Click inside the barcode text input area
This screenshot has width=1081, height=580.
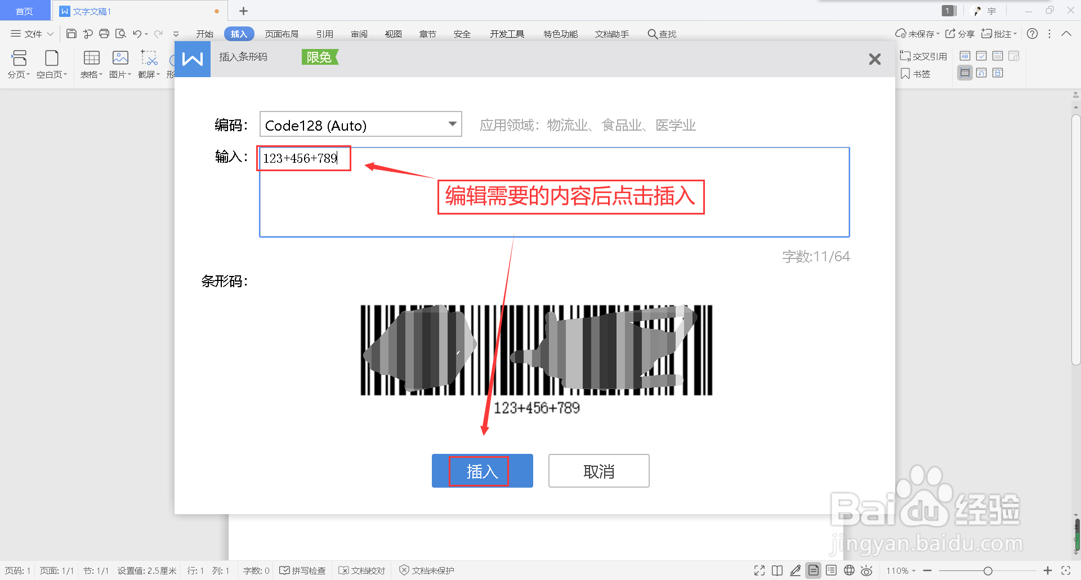(554, 192)
